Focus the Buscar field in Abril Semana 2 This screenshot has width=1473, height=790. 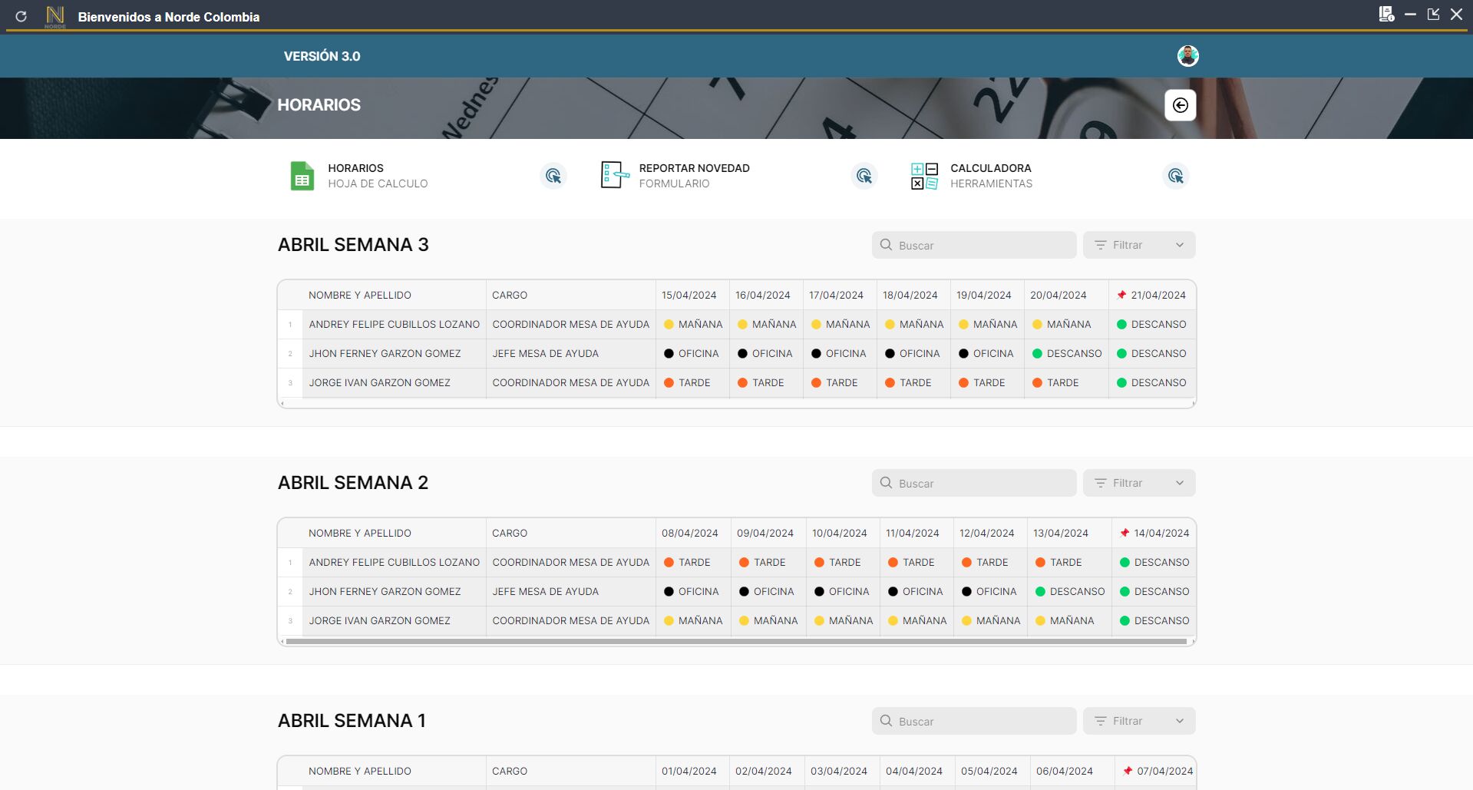pos(974,483)
